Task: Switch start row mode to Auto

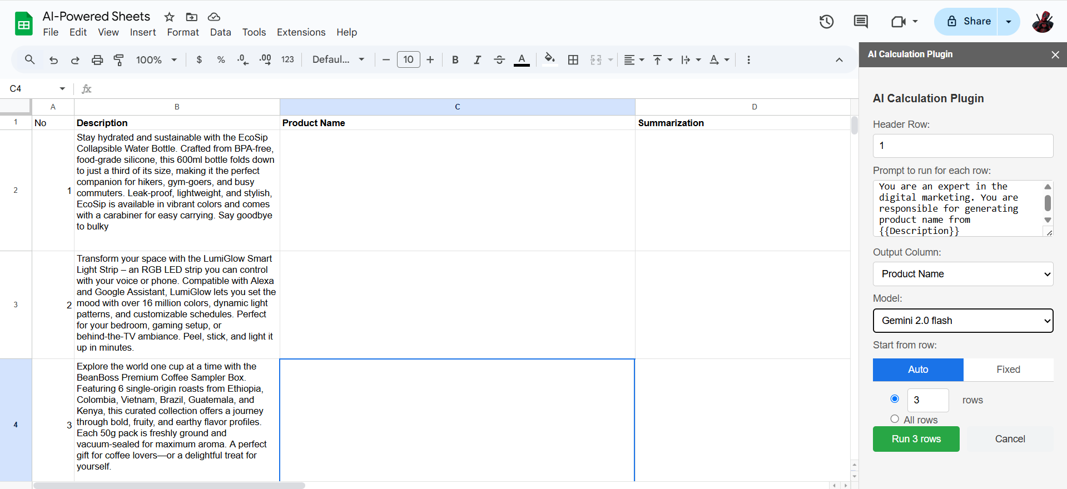Action: point(918,370)
